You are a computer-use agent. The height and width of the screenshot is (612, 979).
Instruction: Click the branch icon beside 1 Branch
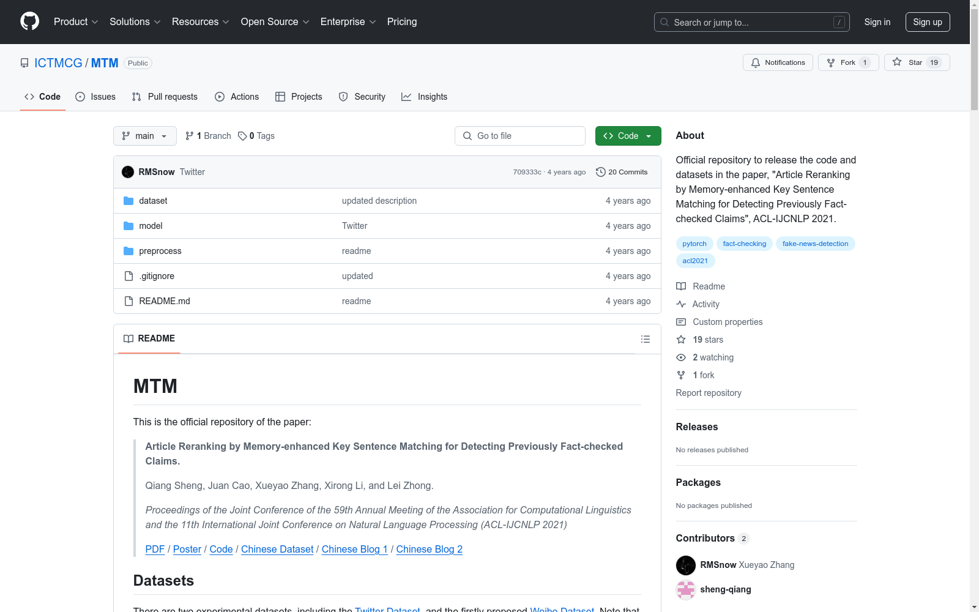pyautogui.click(x=190, y=136)
